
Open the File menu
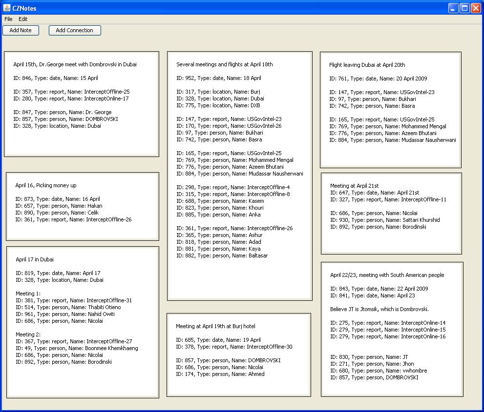point(8,19)
